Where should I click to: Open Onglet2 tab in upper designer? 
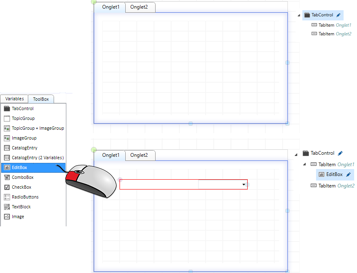(139, 7)
